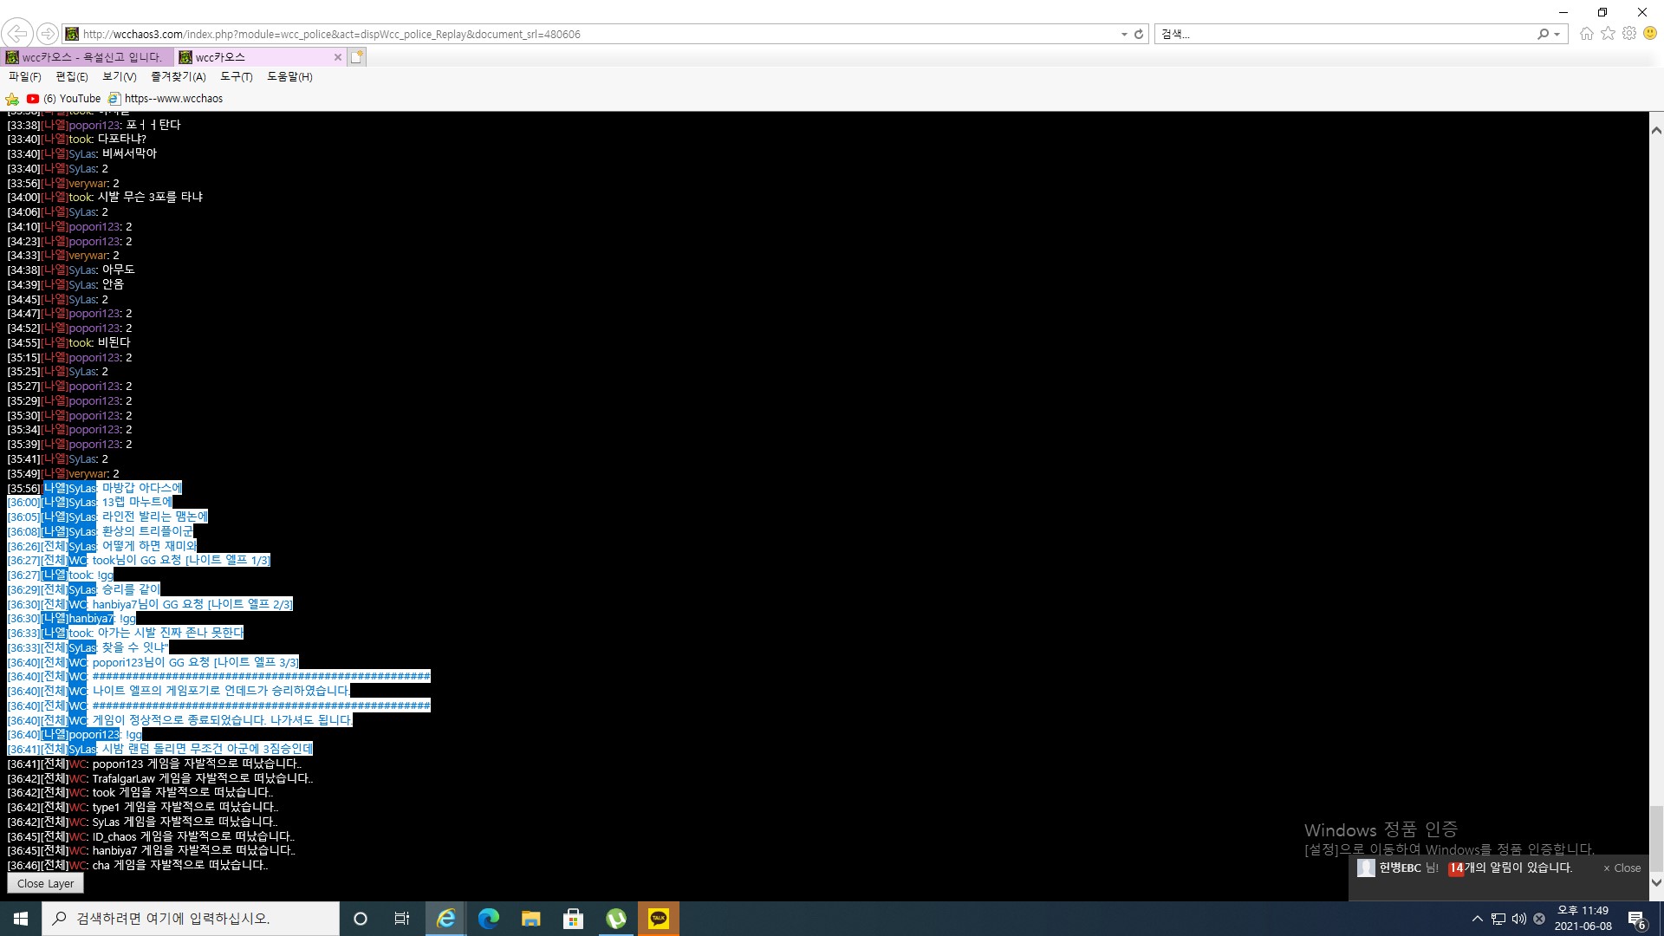
Task: Open the browser Tools gear icon
Action: 1629,33
